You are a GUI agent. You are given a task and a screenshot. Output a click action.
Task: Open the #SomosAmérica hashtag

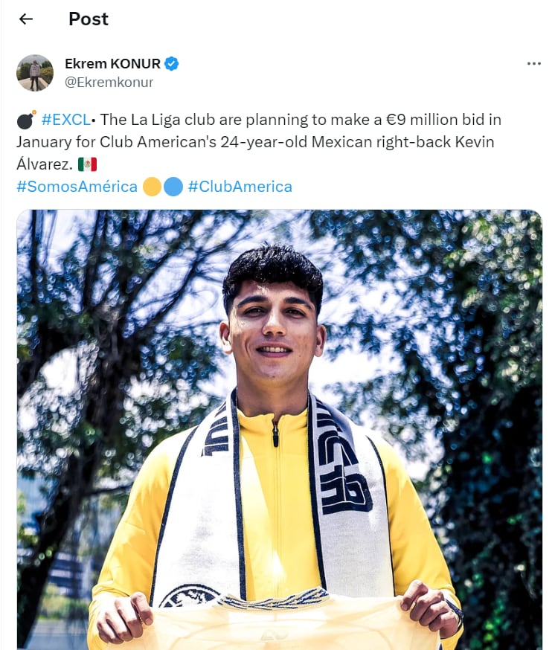tap(77, 187)
